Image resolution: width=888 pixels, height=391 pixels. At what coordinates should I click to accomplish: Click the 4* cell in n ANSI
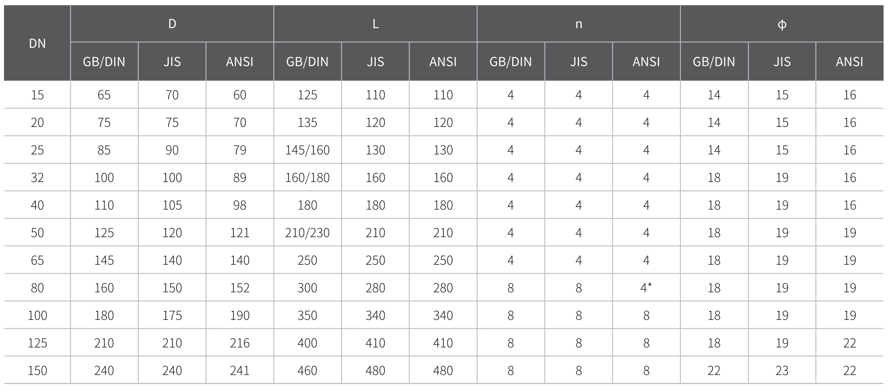[646, 288]
